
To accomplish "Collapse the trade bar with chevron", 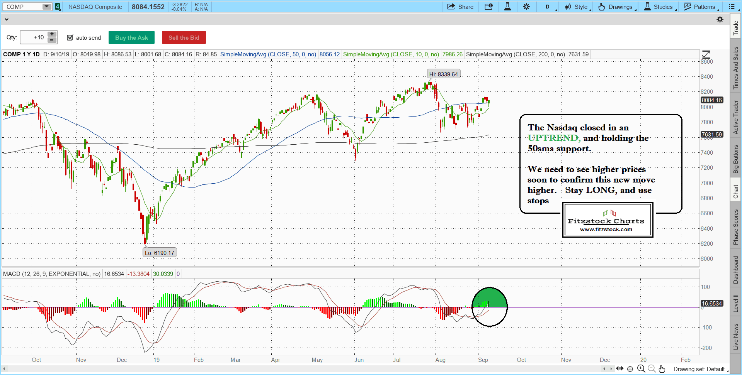I will point(7,19).
